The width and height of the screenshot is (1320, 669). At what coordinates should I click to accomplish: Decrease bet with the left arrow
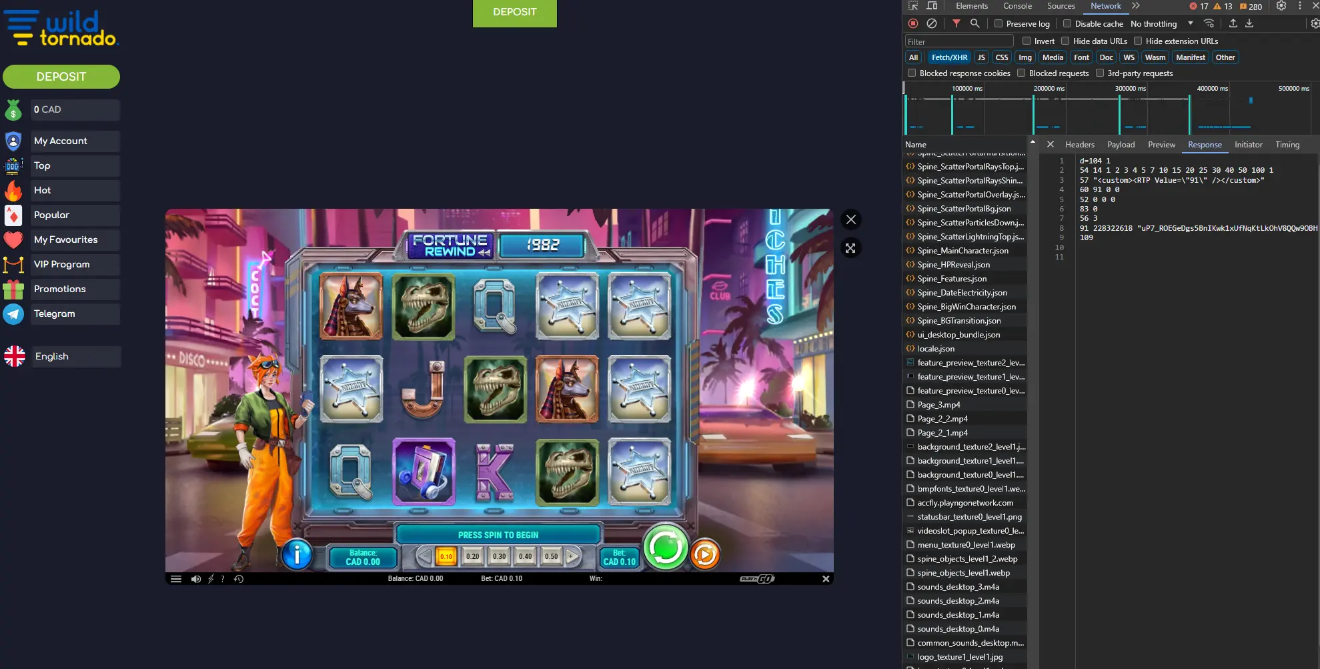[424, 556]
